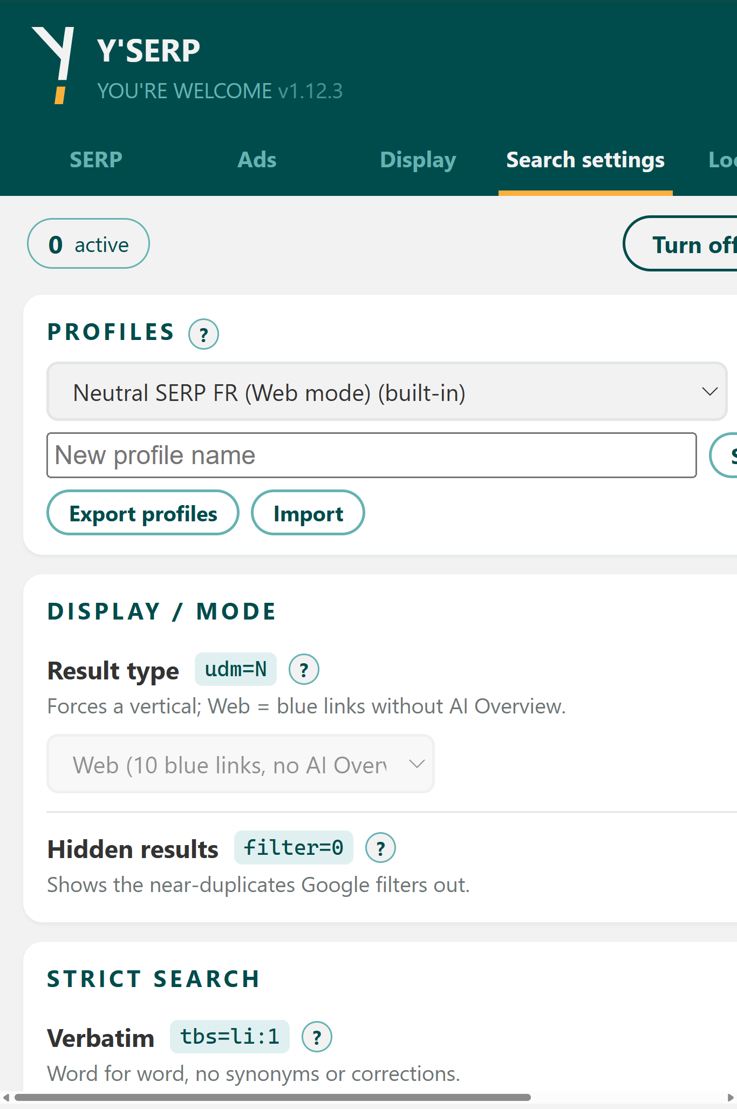Click the tbs=li:1 parameter tag
This screenshot has height=1109, width=737.
[x=230, y=1036]
